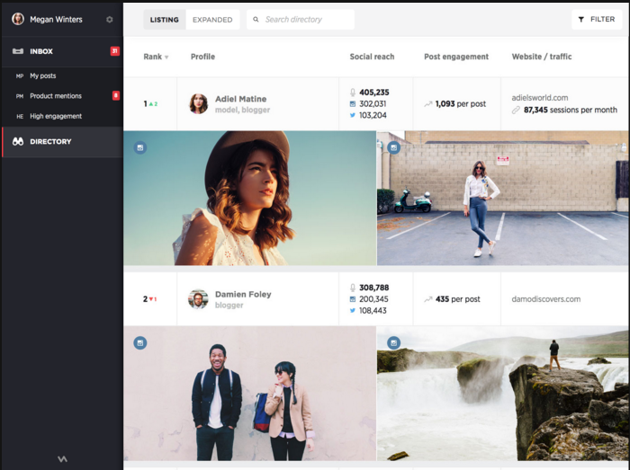630x470 pixels.
Task: Click Website / traffic column header
Action: [542, 57]
